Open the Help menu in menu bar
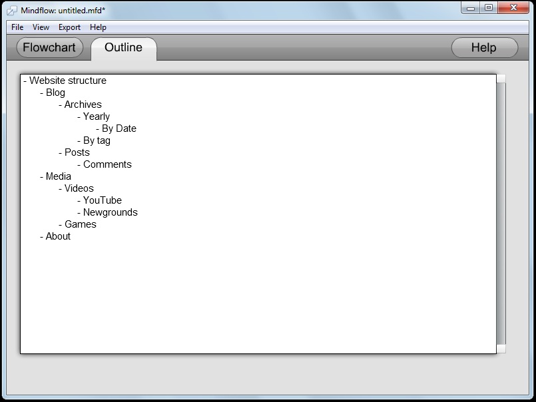Viewport: 536px width, 402px height. click(x=98, y=27)
